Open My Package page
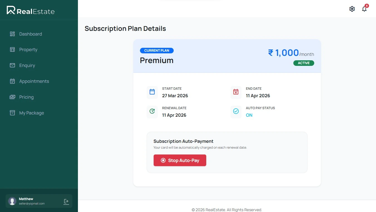The image size is (376, 212). (x=31, y=113)
